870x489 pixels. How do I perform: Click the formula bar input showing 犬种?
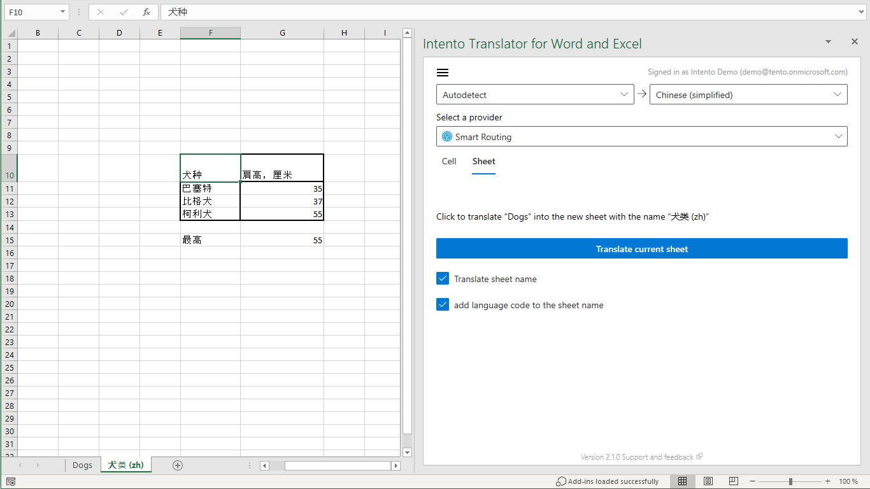click(508, 12)
